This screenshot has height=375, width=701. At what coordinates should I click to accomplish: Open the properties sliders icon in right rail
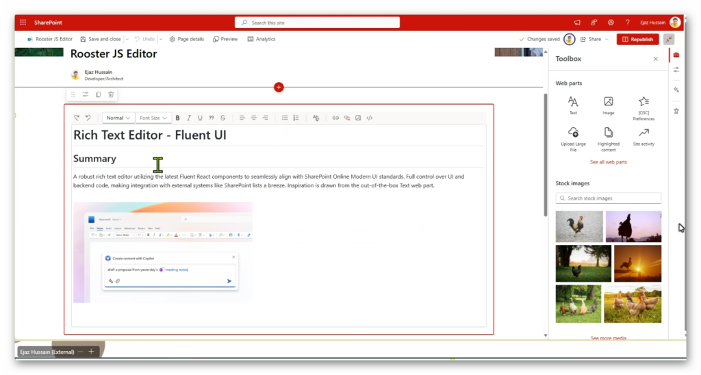(676, 70)
